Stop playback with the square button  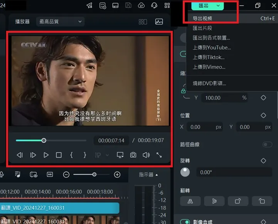coord(59,155)
